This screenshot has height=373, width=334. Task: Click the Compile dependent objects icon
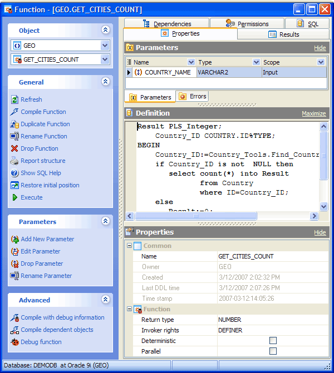click(15, 330)
